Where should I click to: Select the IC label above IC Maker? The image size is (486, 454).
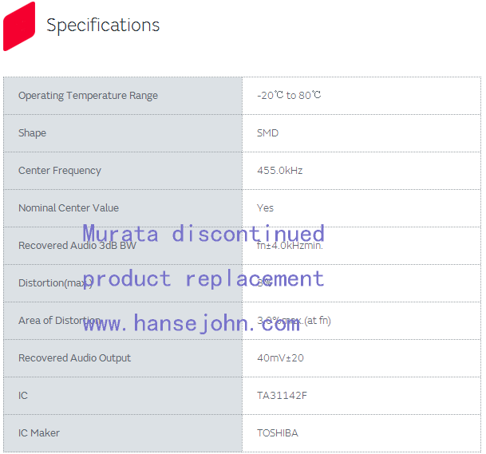[x=23, y=396]
